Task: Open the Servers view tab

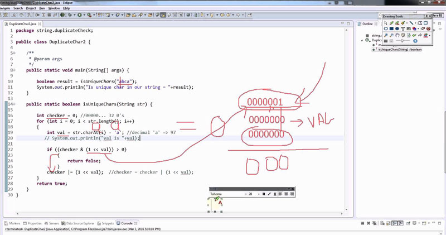Action: coord(54,223)
